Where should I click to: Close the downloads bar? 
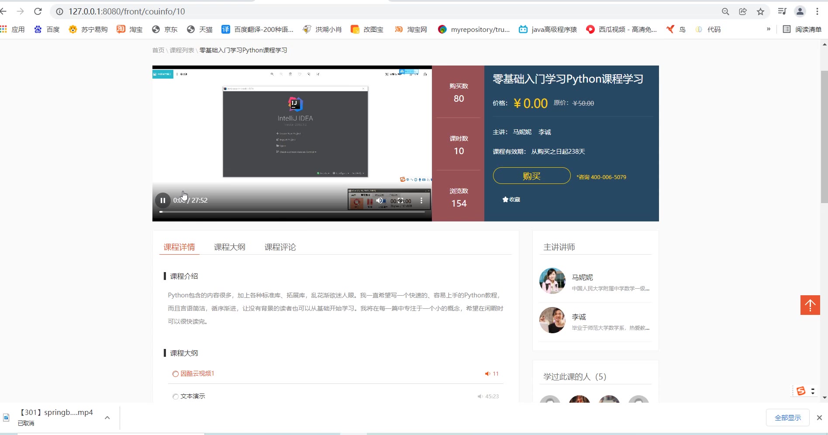(819, 418)
